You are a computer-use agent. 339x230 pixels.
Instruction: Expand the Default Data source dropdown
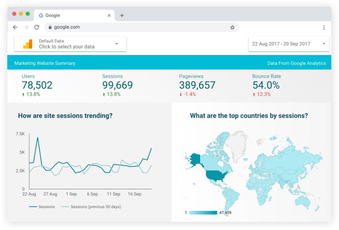[117, 44]
